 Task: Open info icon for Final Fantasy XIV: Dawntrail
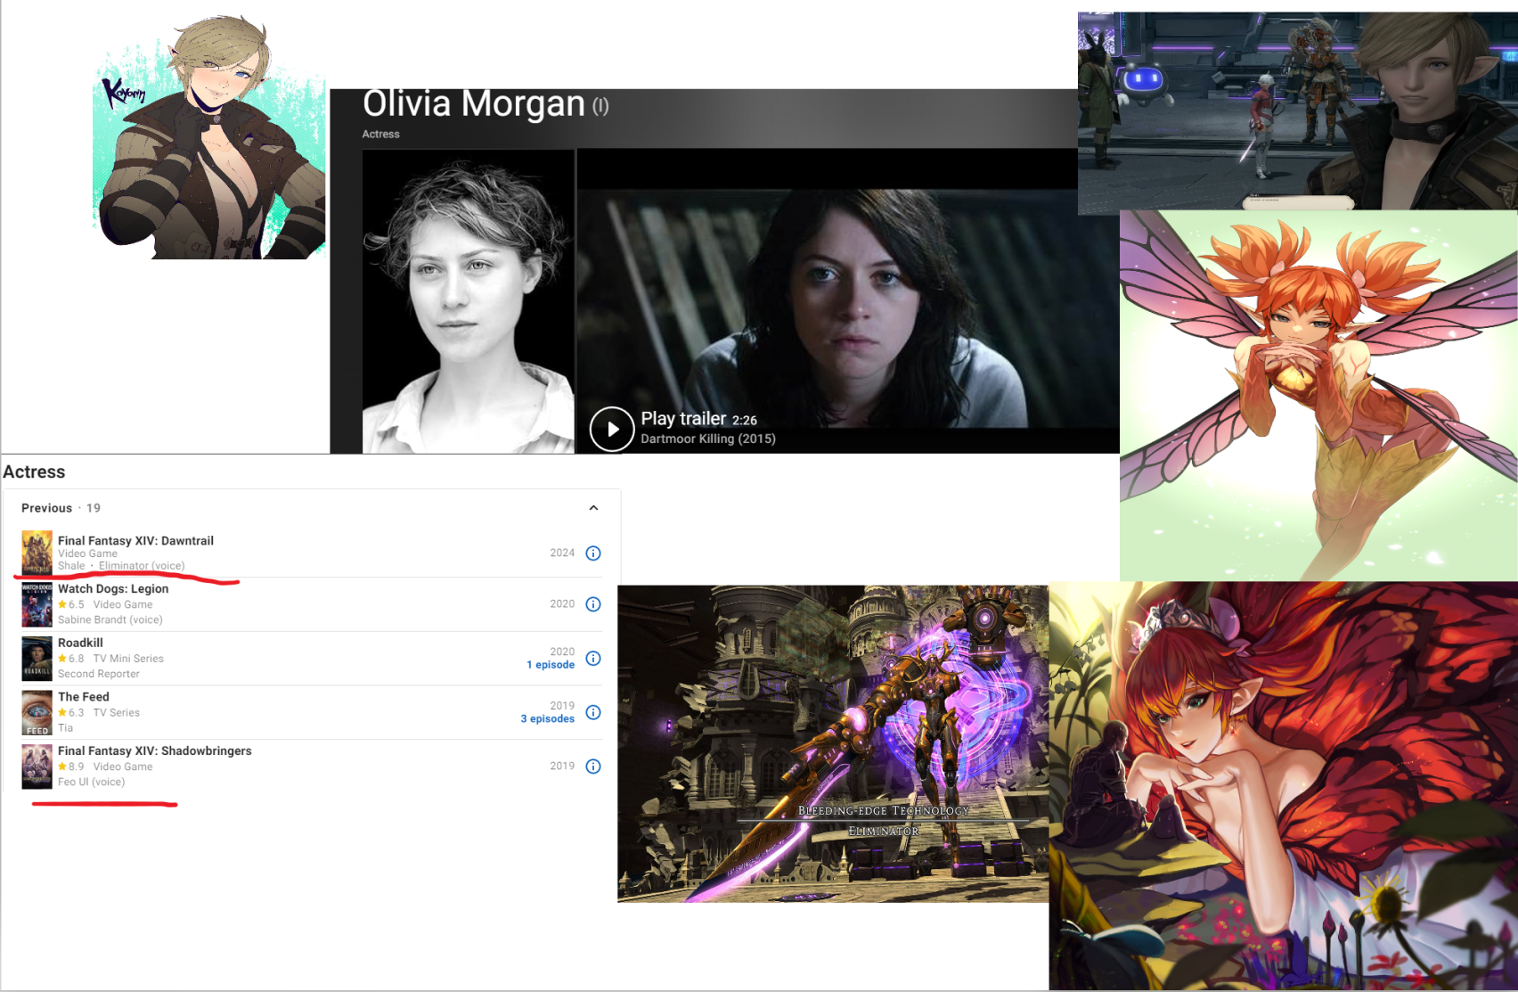[593, 553]
